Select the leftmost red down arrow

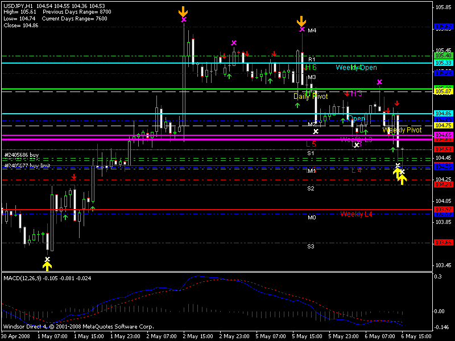click(x=73, y=177)
